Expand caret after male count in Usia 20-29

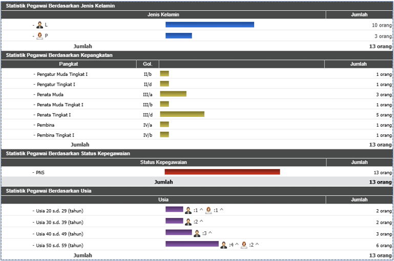[x=201, y=210]
